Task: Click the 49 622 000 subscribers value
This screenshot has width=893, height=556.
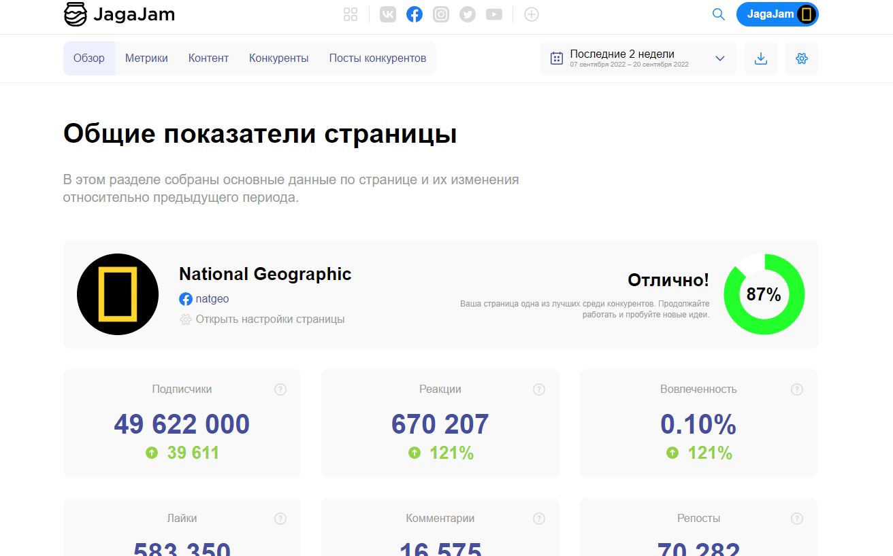Action: tap(182, 425)
